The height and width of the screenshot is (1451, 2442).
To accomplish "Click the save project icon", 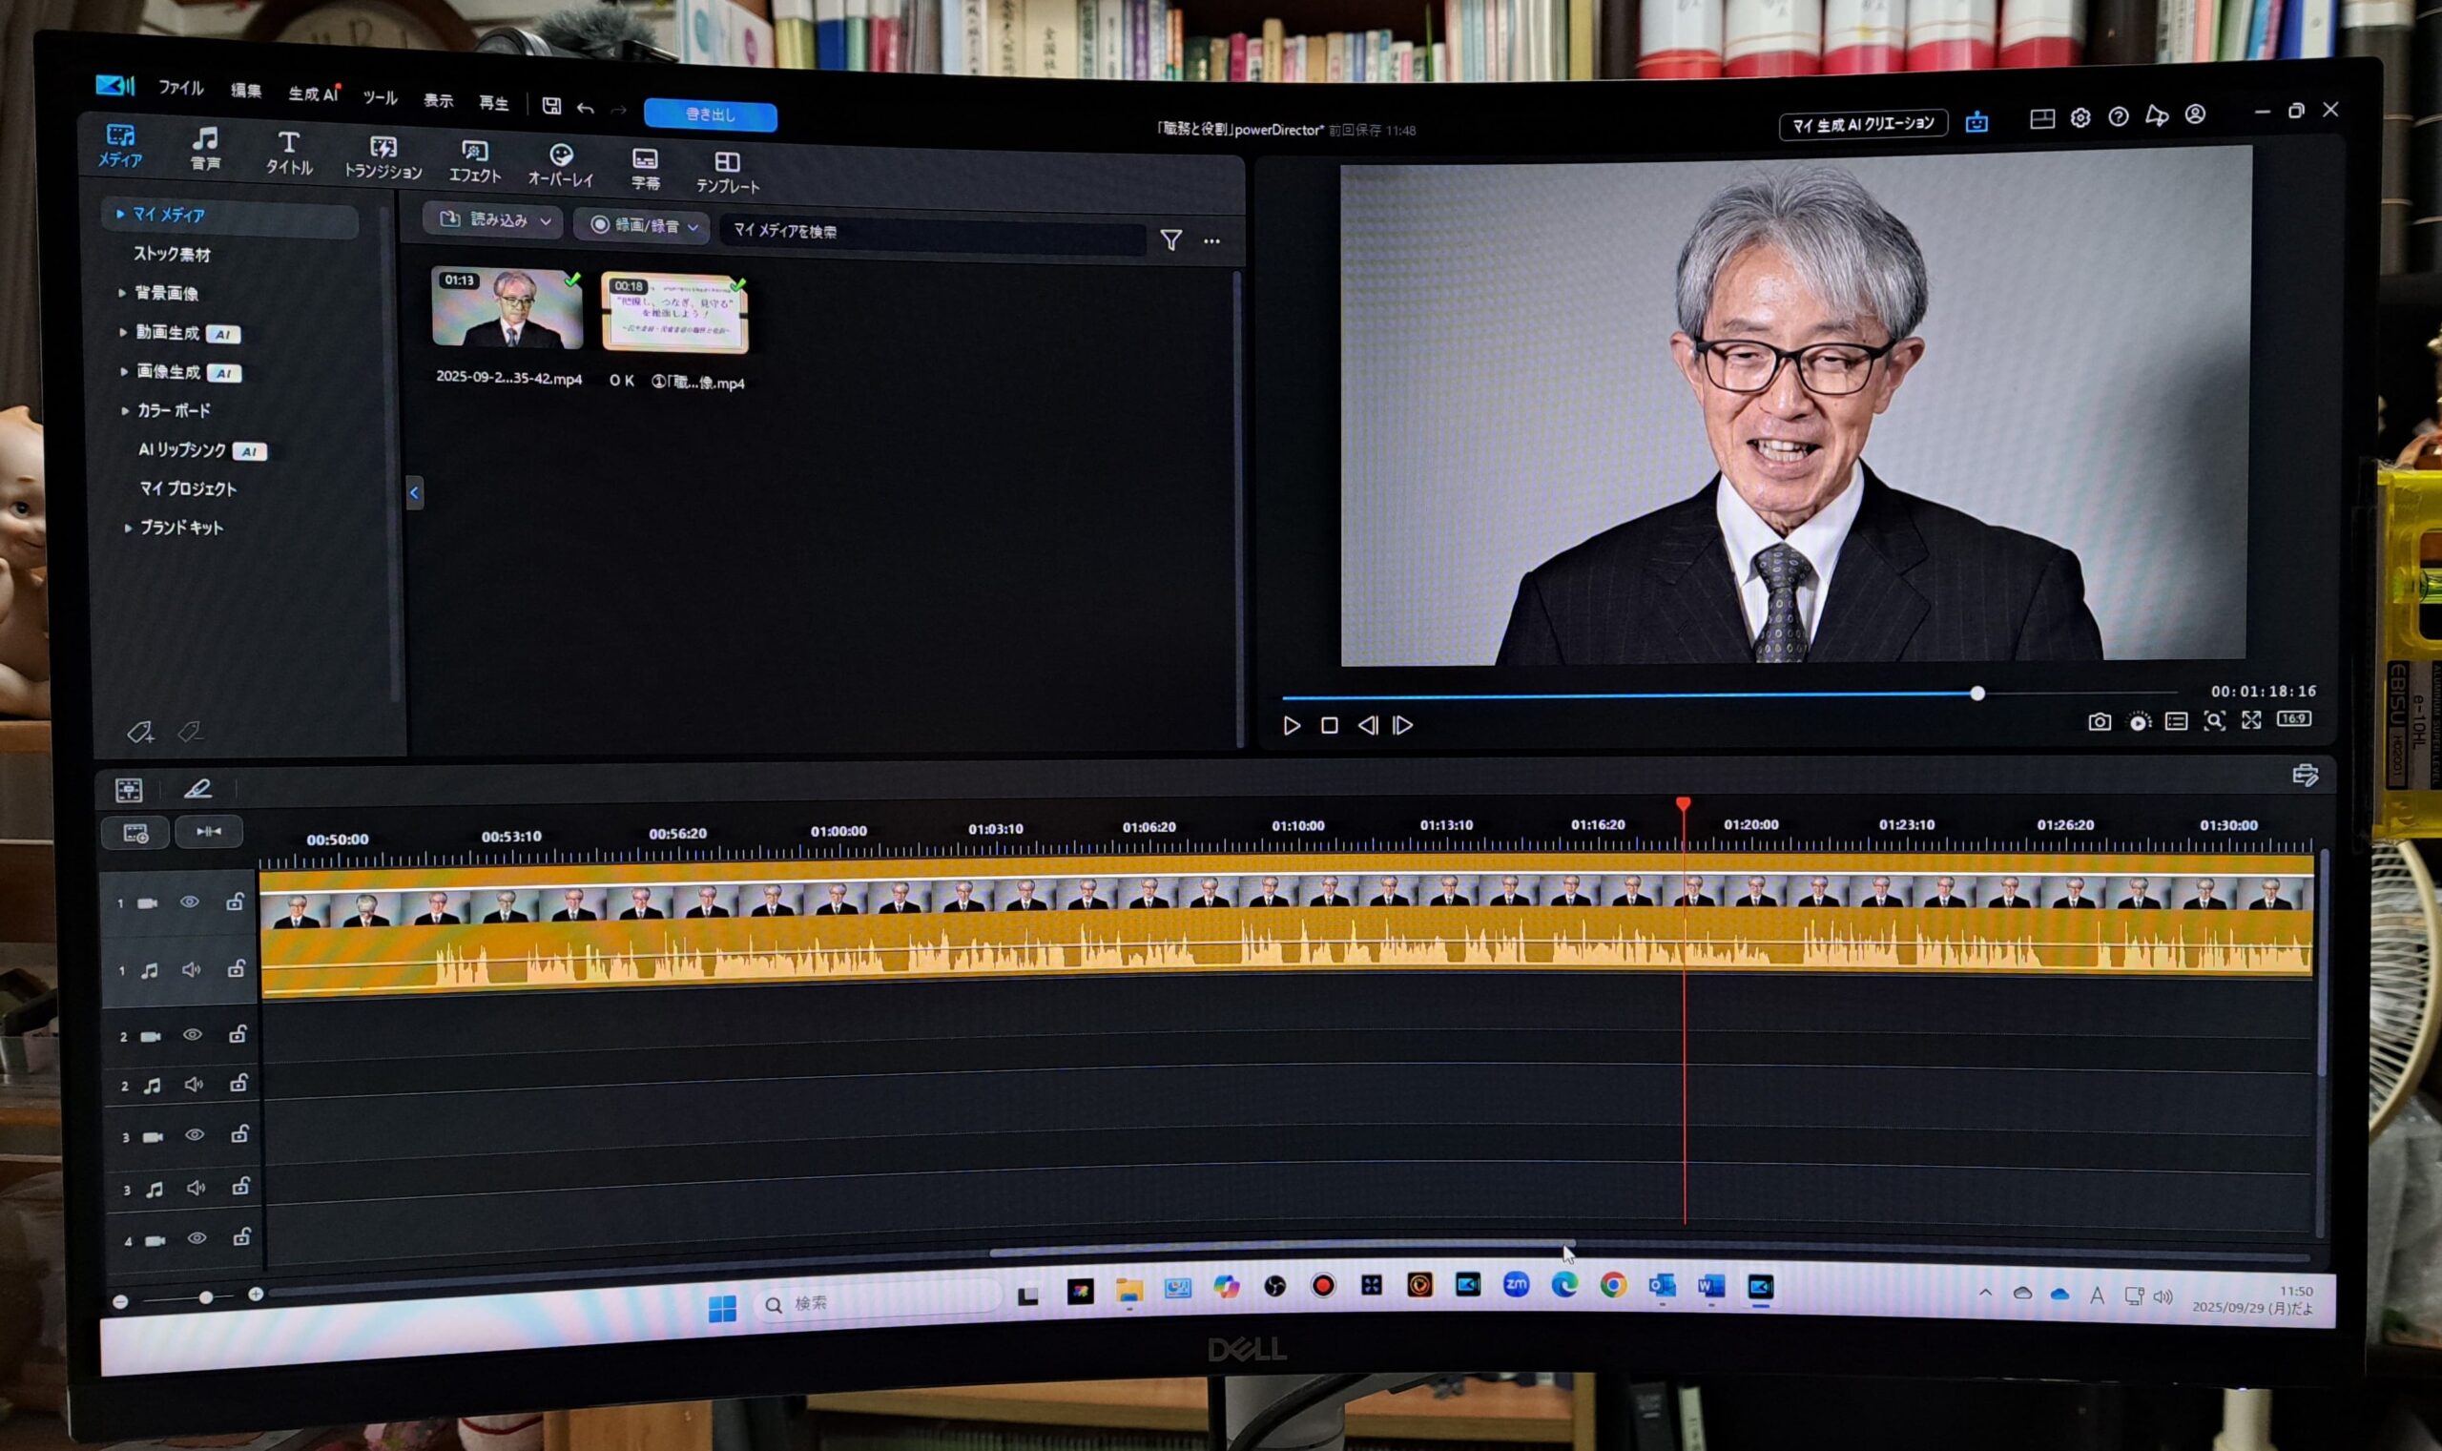I will 551,106.
